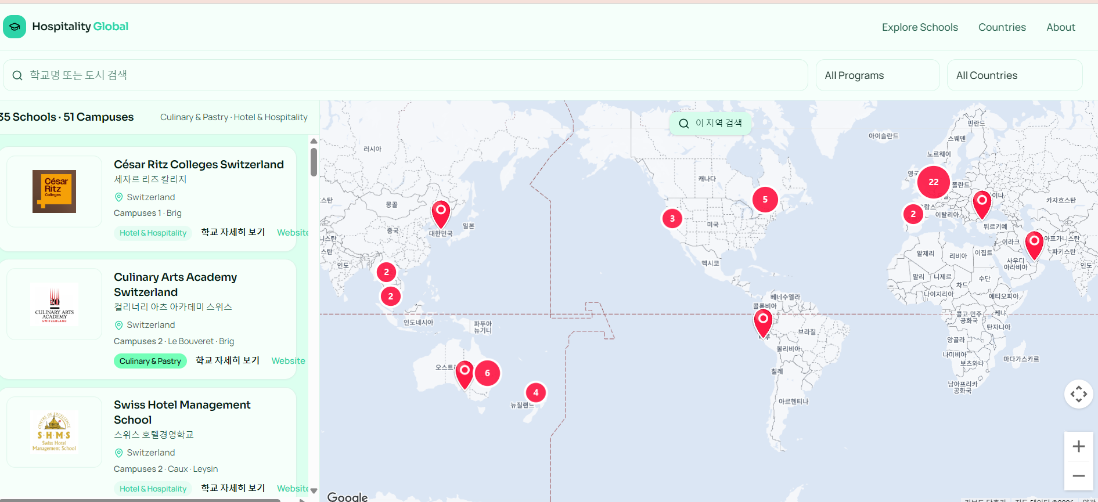Open the Website link for César Ritz Colleges
Viewport: 1098px width, 502px height.
click(x=293, y=233)
